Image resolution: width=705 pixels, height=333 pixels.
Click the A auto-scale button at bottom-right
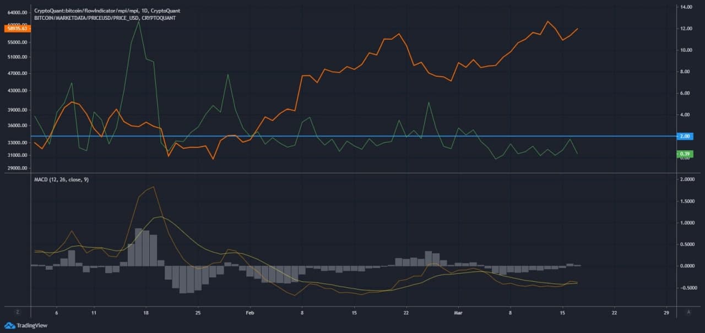[688, 311]
